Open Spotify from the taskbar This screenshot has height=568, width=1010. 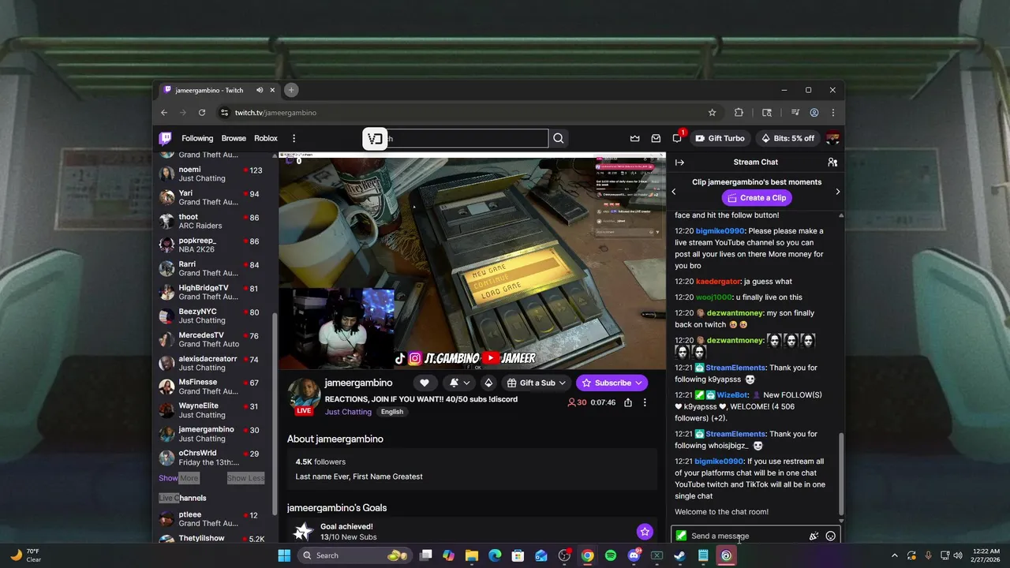[x=611, y=555]
